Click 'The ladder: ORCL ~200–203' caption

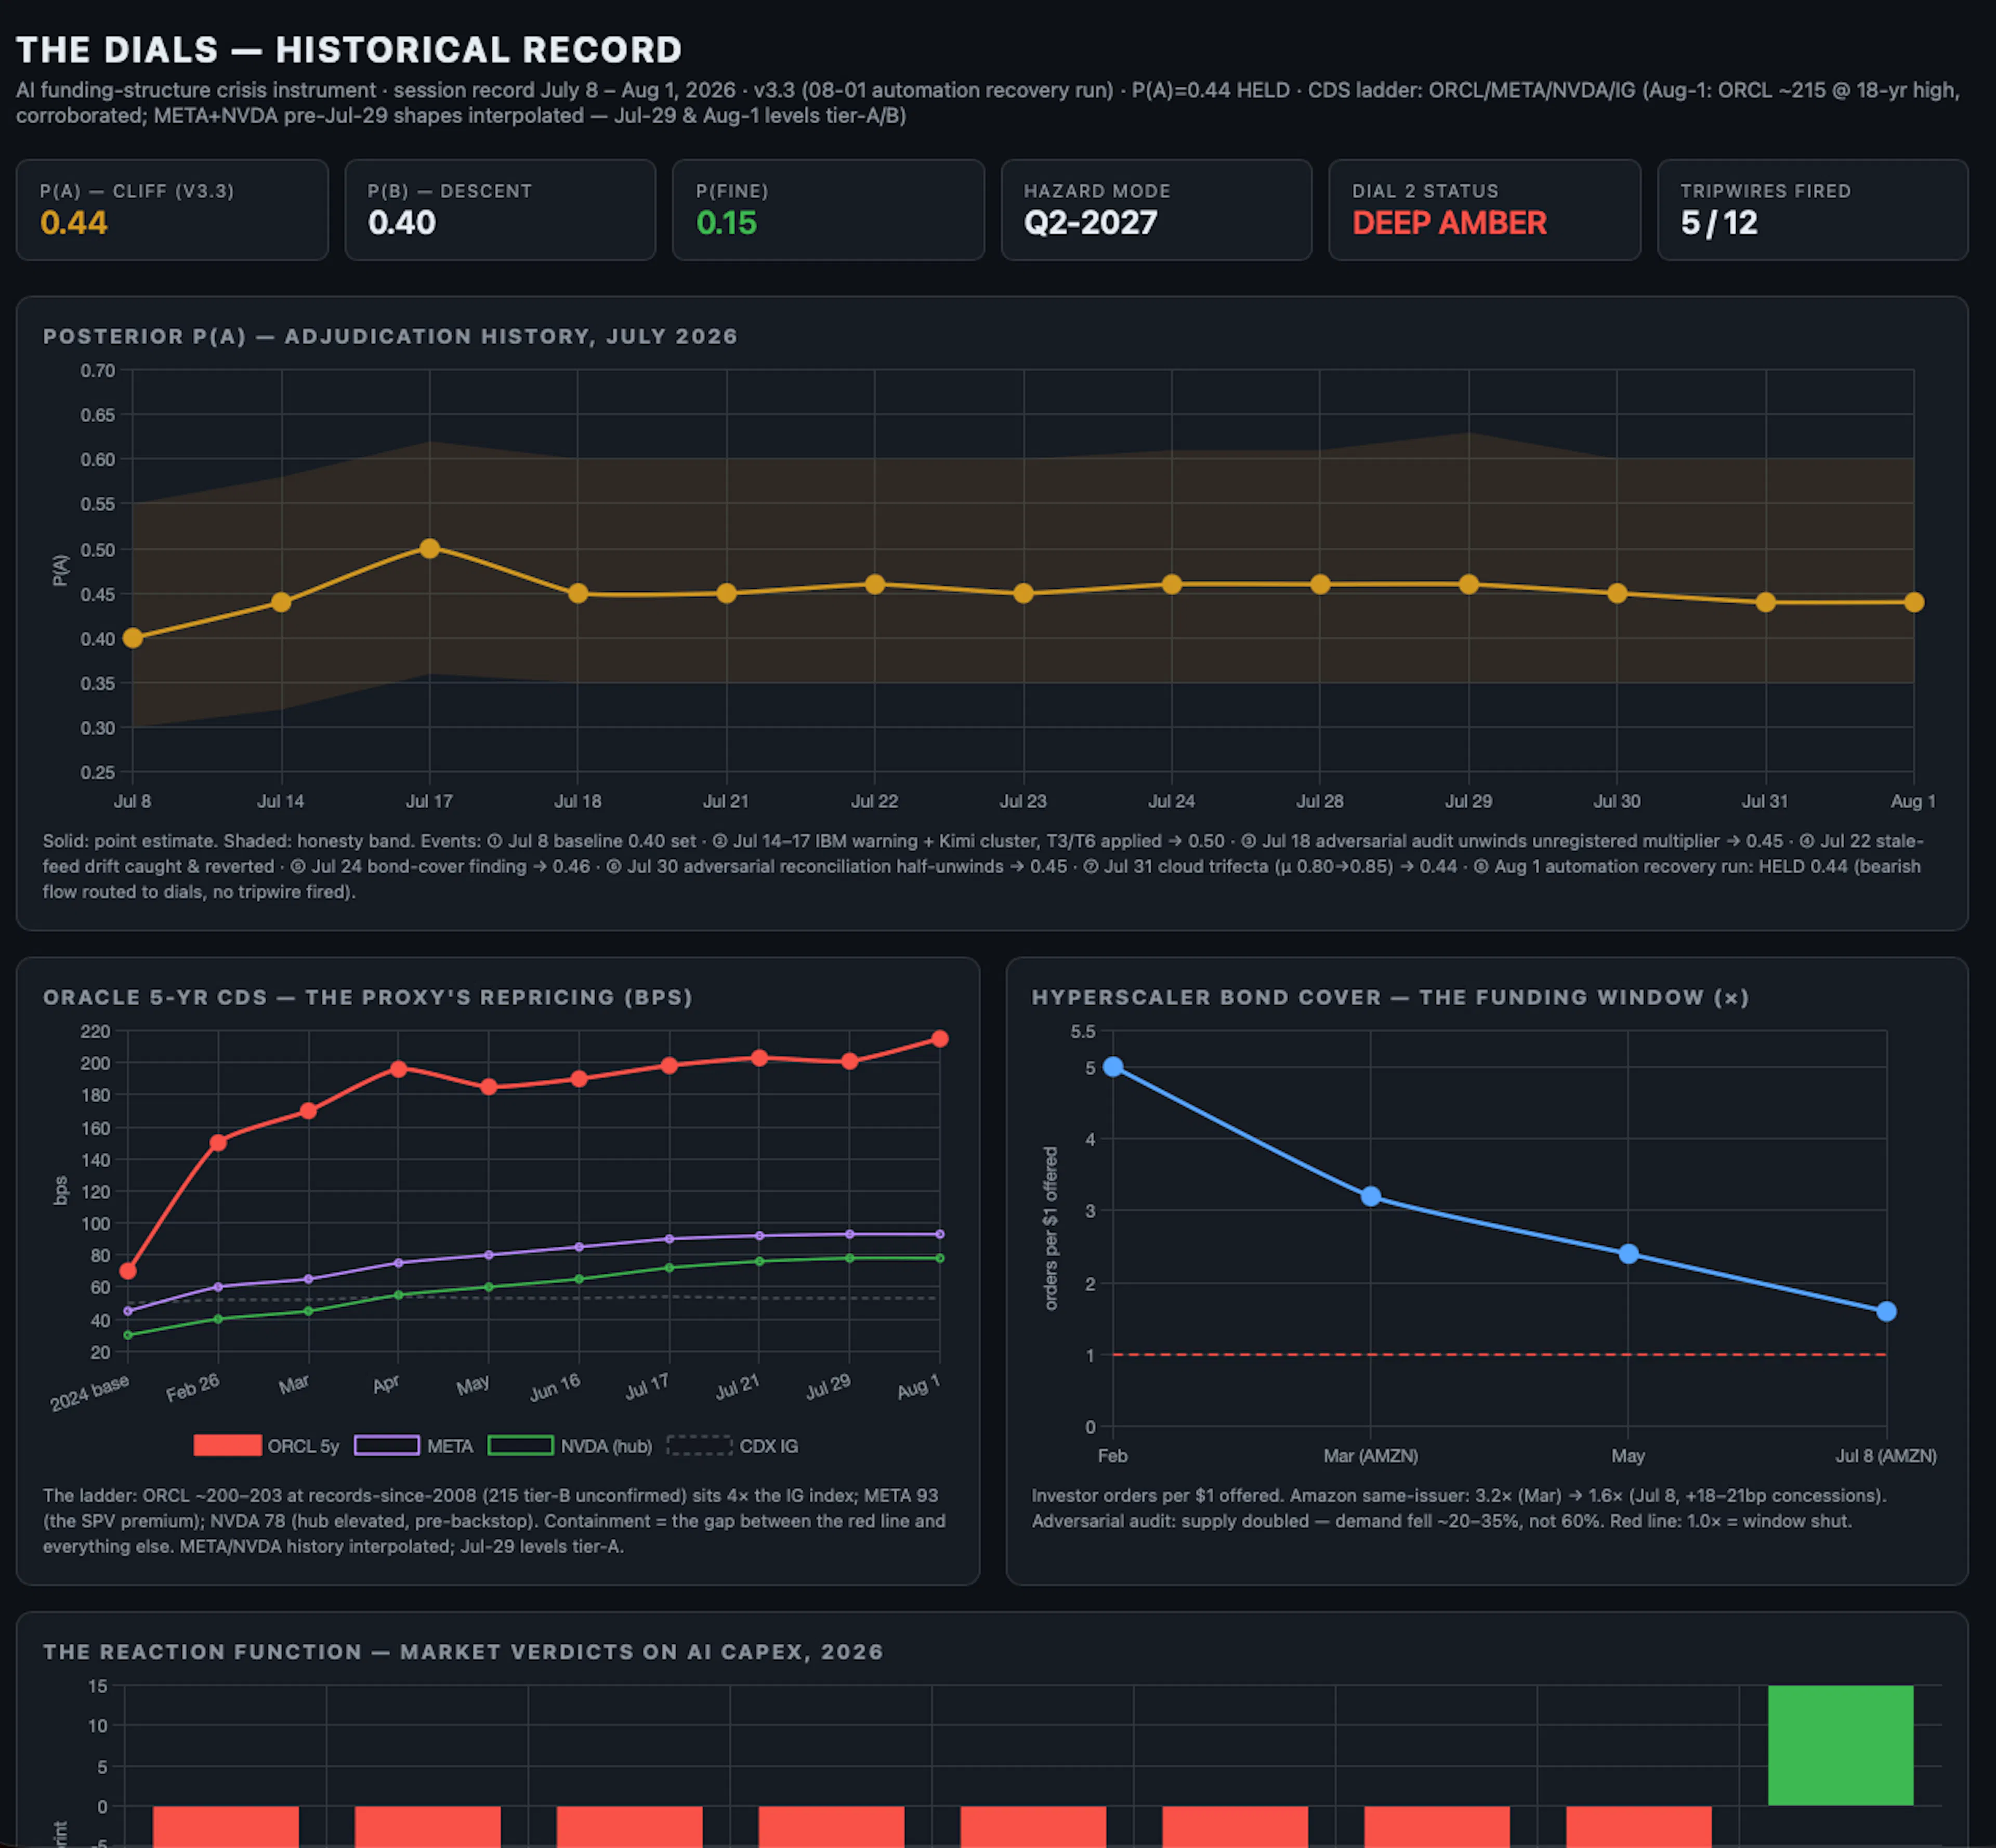494,1520
